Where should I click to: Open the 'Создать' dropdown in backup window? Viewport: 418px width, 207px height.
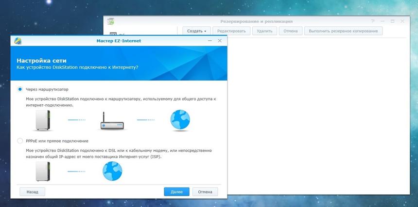click(x=197, y=31)
